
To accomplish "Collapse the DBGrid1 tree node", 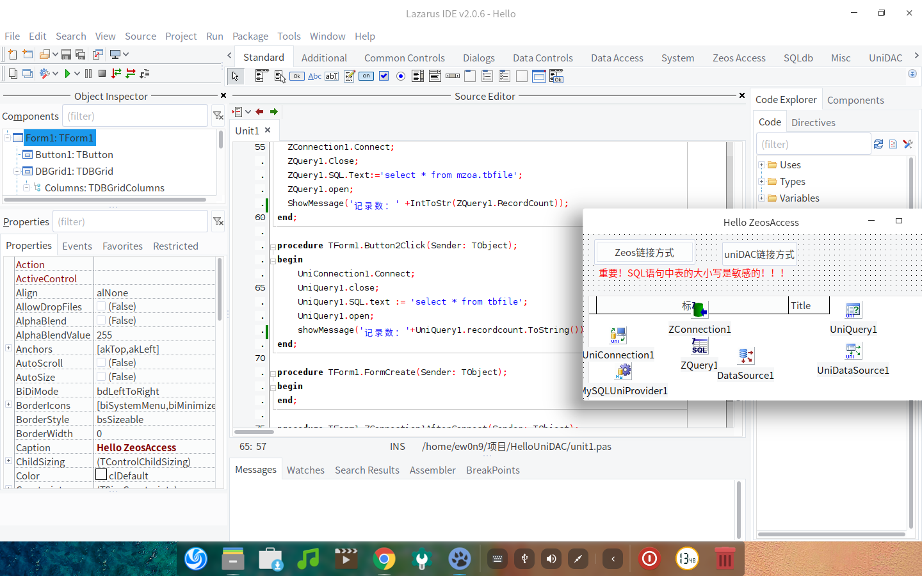I will (17, 171).
